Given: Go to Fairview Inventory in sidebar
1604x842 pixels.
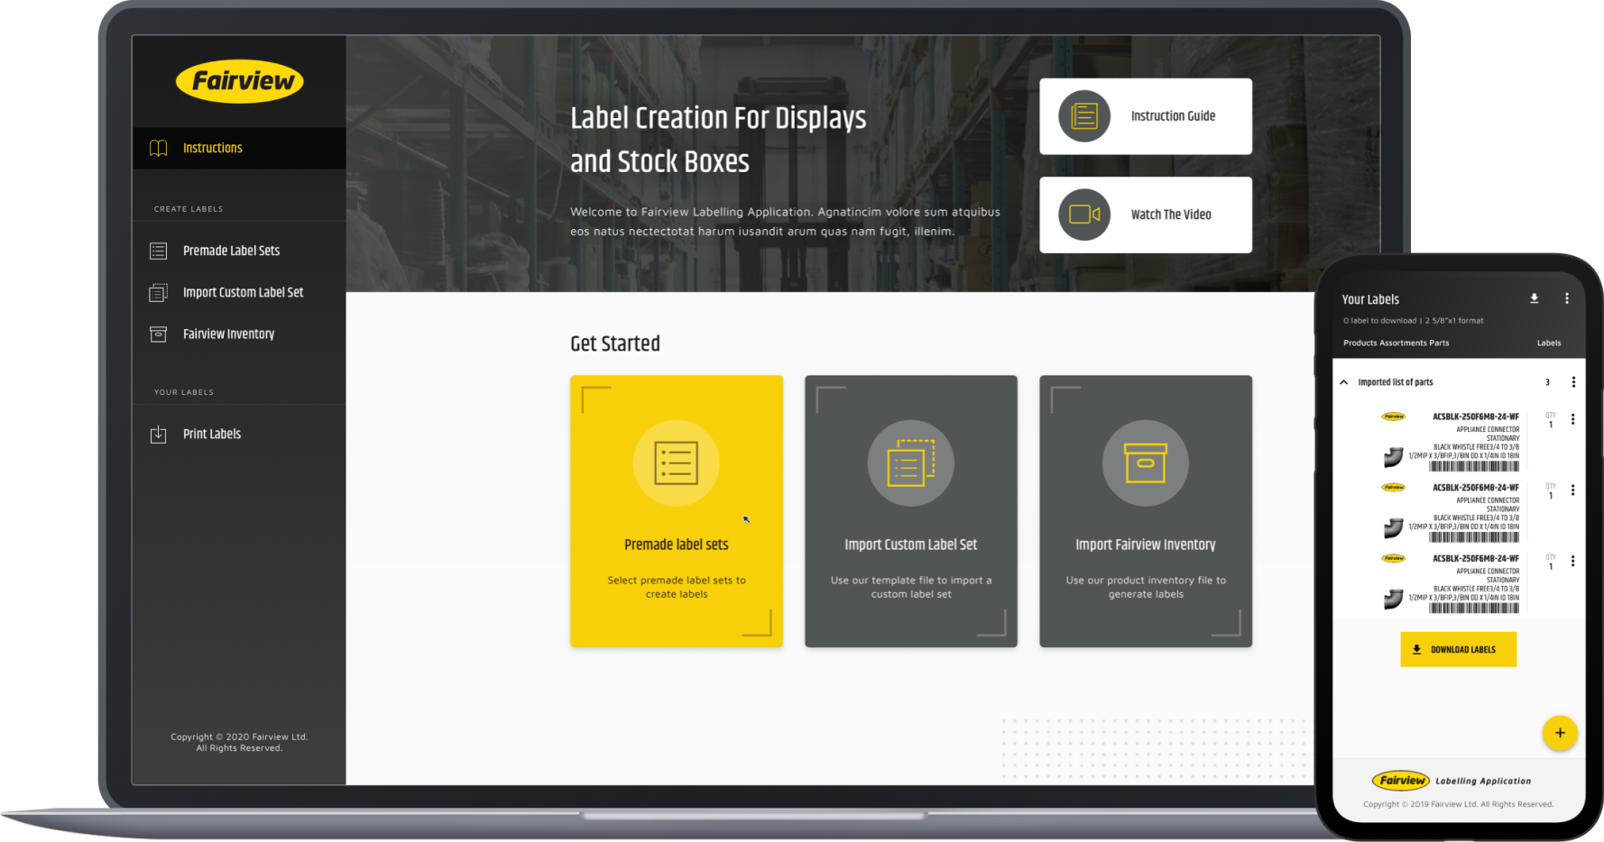Looking at the screenshot, I should [228, 334].
